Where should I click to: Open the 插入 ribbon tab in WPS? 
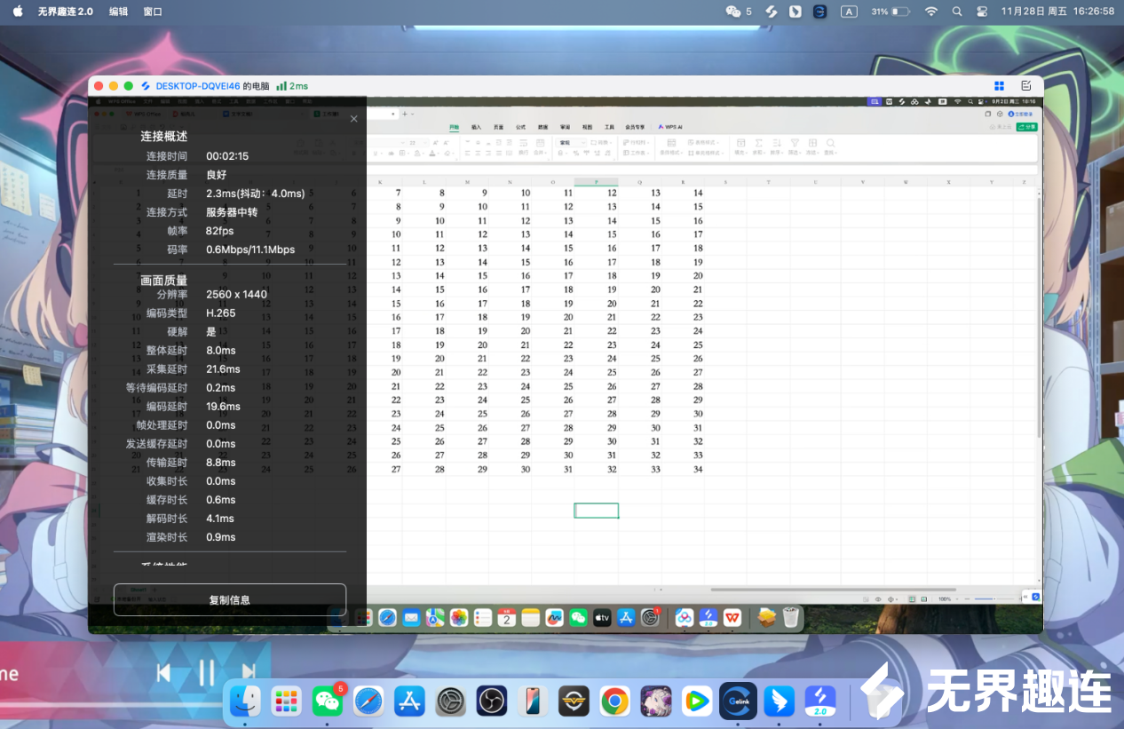(477, 127)
